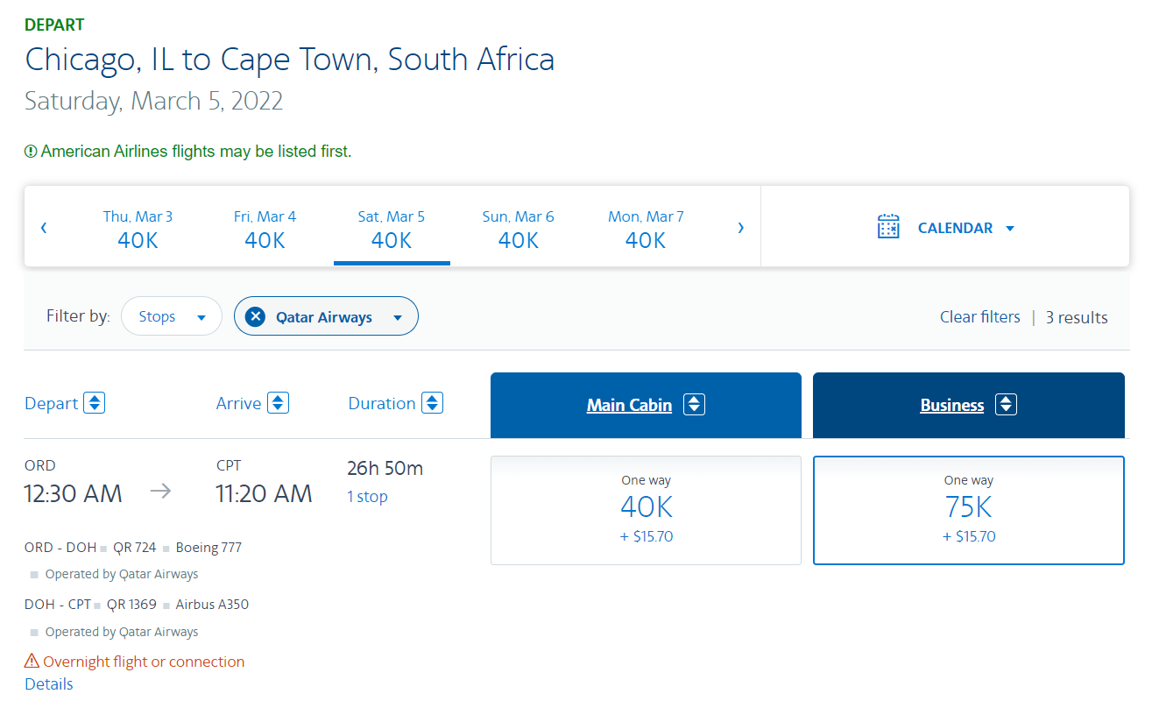Select the 75K Business fare card
Viewport: 1159px width, 701px height.
pos(968,510)
